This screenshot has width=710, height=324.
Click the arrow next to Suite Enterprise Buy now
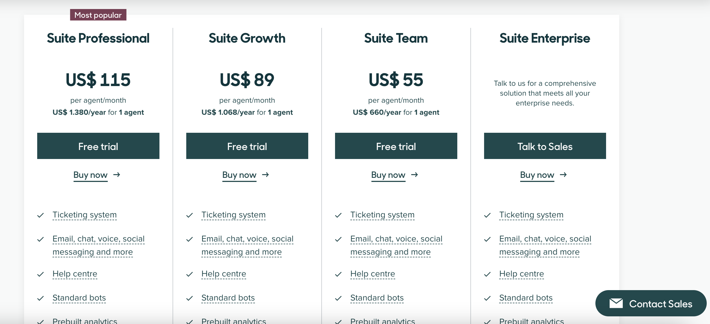pos(564,175)
